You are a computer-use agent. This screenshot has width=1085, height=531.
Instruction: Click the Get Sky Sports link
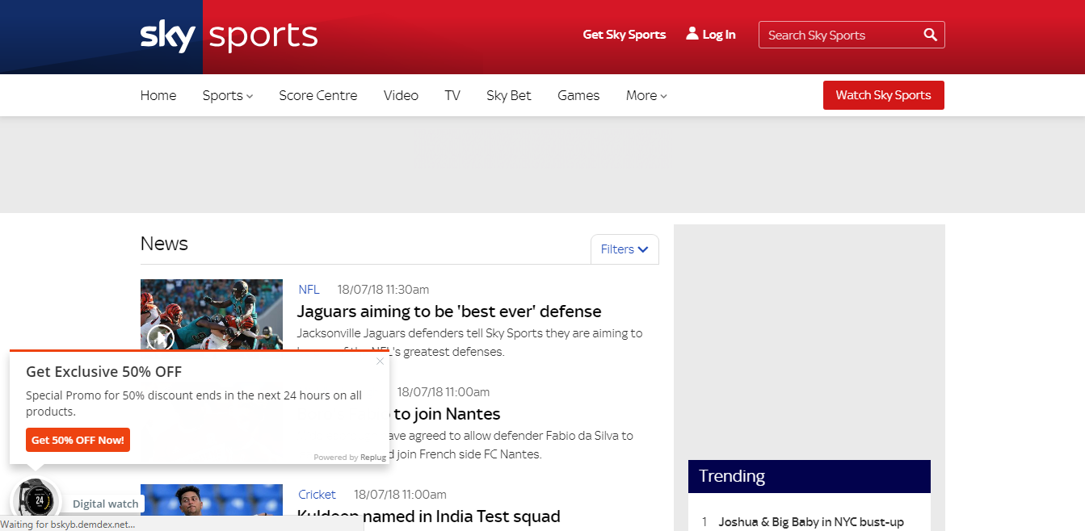tap(624, 35)
